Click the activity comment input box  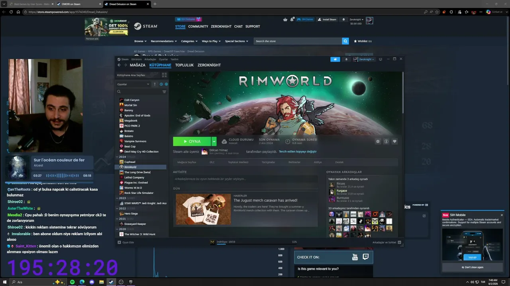click(245, 179)
